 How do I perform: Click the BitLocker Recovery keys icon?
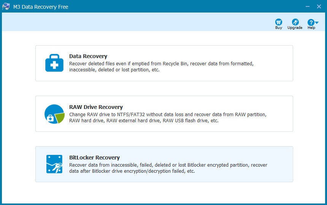(x=54, y=164)
